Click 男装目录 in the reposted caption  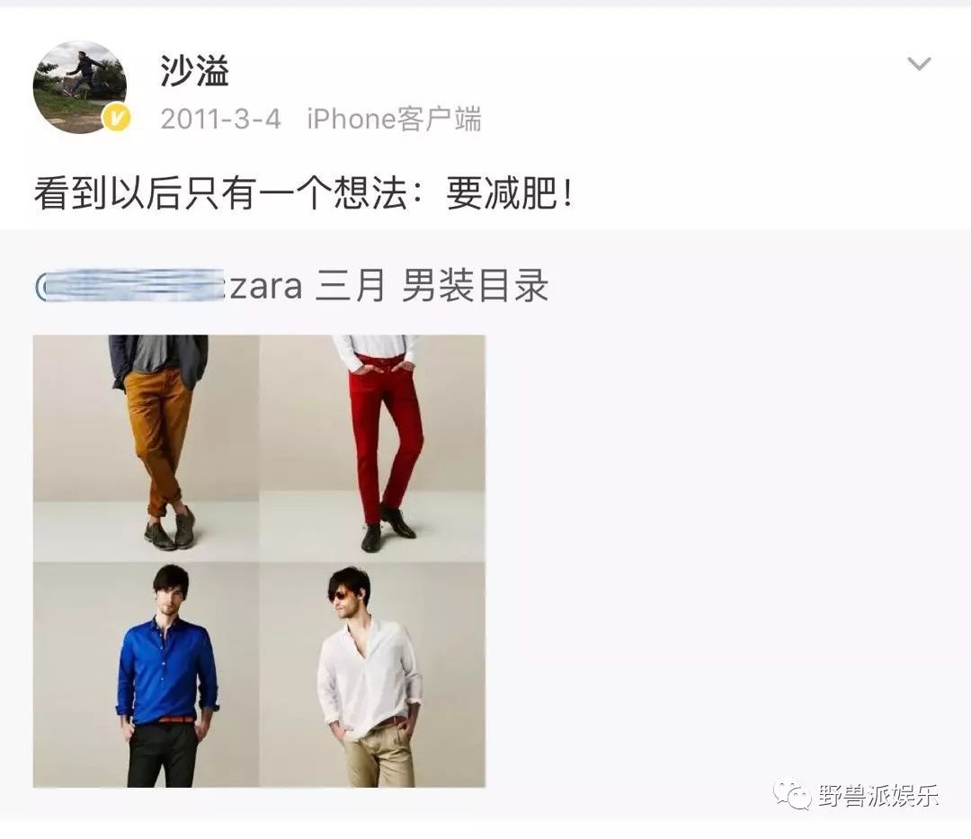pos(475,286)
